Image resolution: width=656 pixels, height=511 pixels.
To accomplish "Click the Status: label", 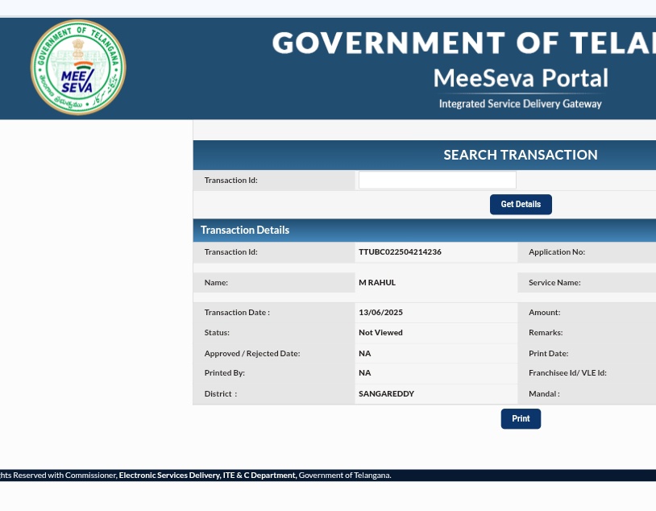I will click(217, 332).
